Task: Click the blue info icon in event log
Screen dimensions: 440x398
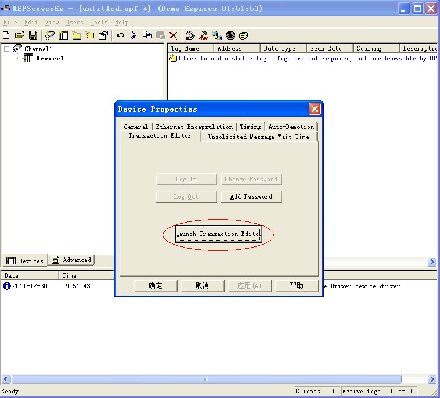Action: 7,286
